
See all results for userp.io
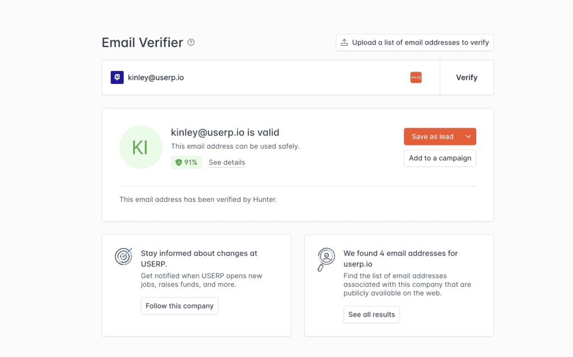(372, 314)
